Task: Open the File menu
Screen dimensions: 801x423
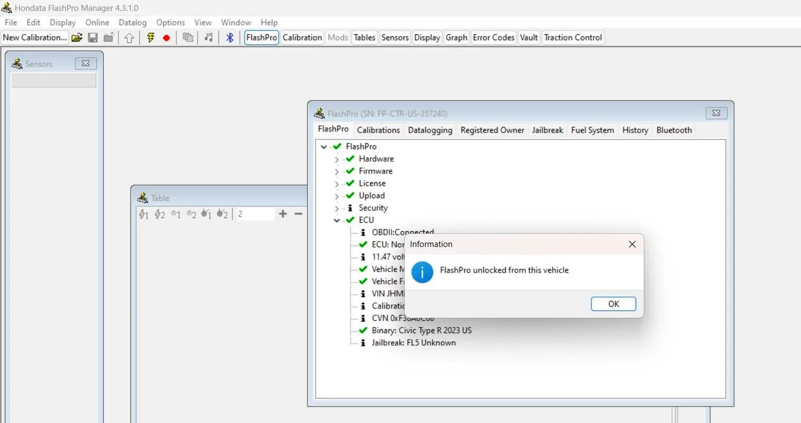Action: coord(11,22)
